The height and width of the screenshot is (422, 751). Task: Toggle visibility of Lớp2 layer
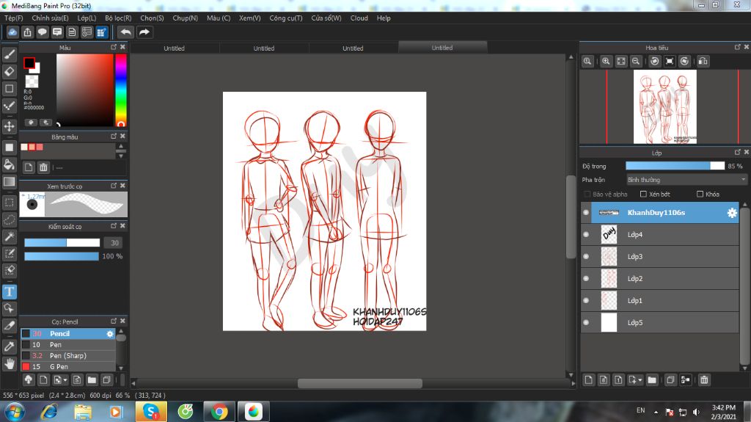[586, 279]
